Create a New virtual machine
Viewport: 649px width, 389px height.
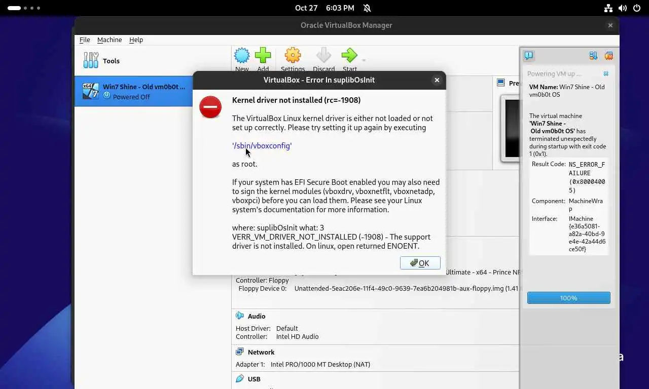pyautogui.click(x=242, y=60)
